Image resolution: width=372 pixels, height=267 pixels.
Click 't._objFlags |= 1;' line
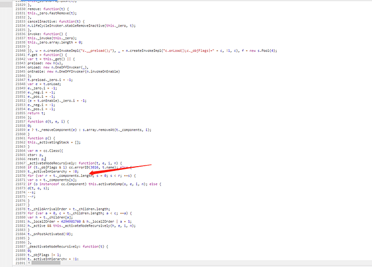coord(44,255)
